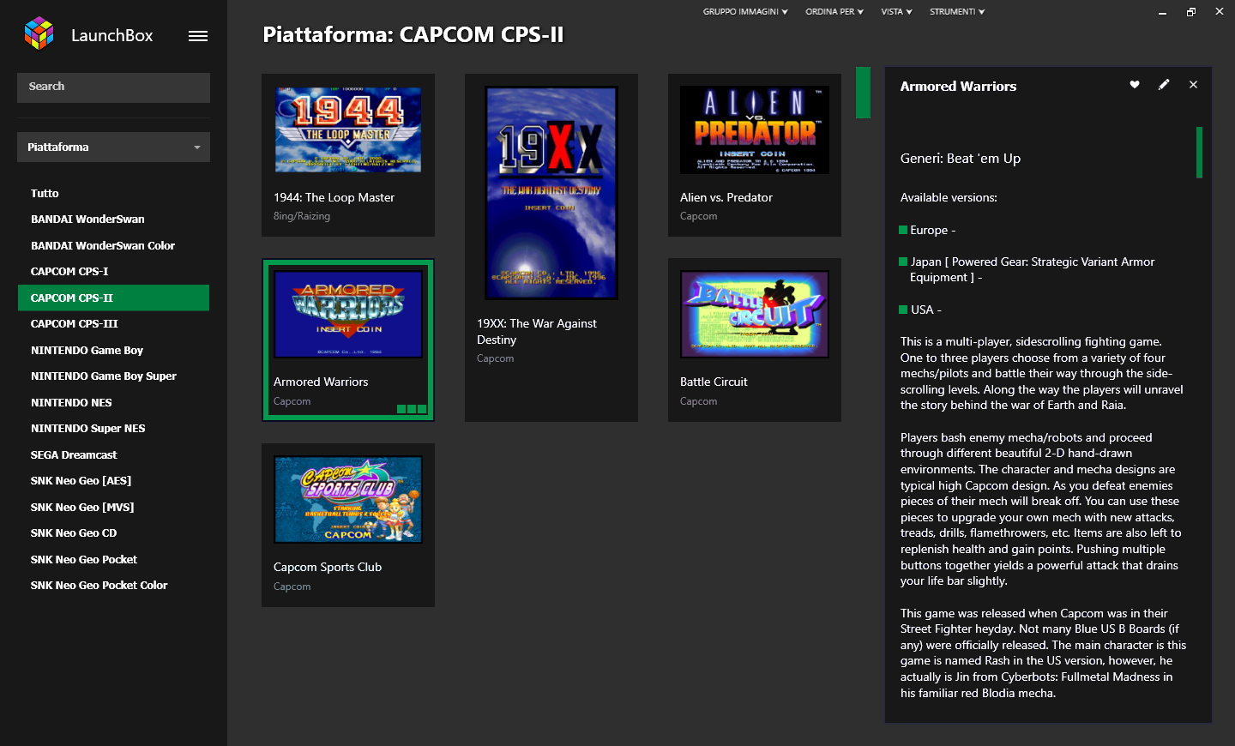Select NINTENDO Super NES platform
The width and height of the screenshot is (1235, 746).
click(x=113, y=429)
